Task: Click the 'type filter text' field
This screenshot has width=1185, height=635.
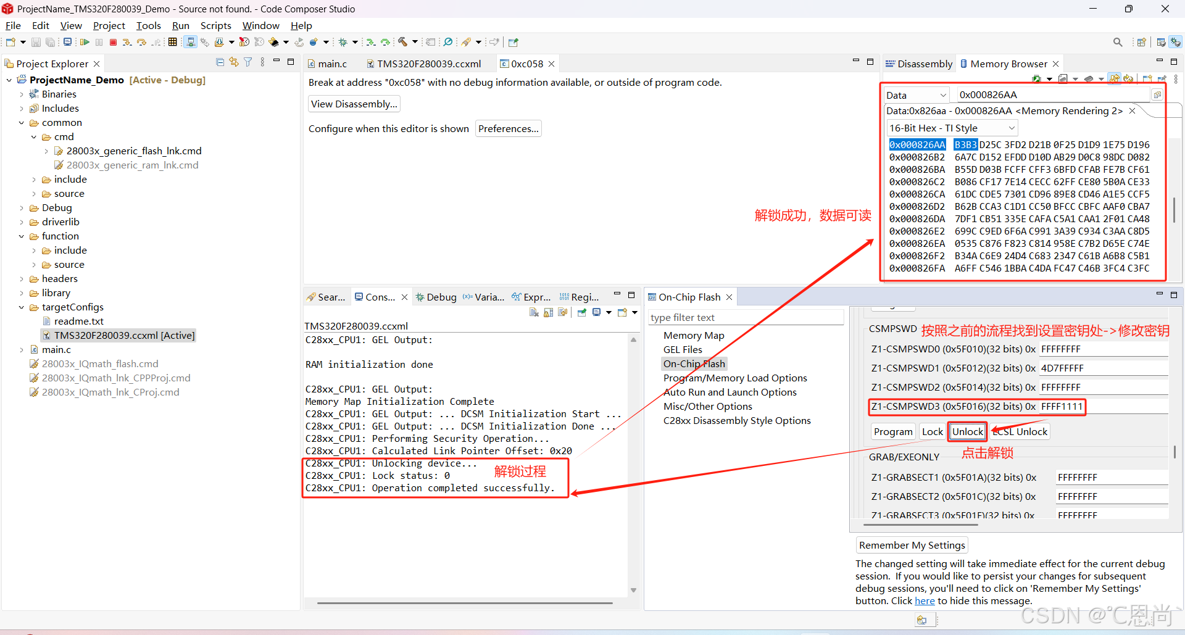Action: click(x=746, y=317)
